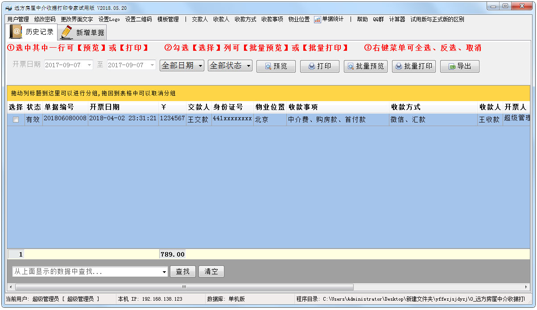Switch to 新增单据 tab
The image size is (537, 310).
click(83, 33)
